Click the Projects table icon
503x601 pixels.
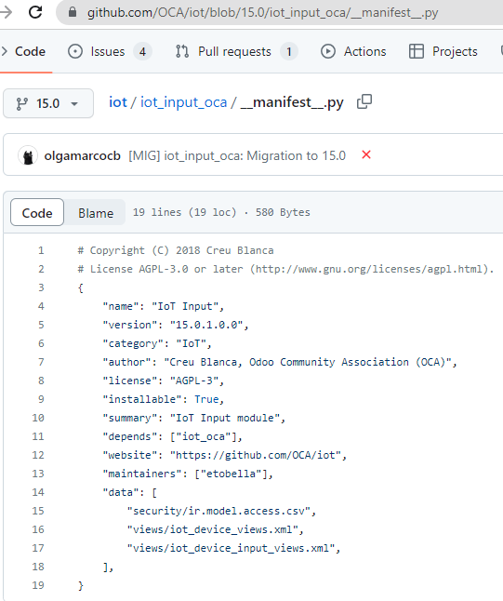pyautogui.click(x=416, y=51)
